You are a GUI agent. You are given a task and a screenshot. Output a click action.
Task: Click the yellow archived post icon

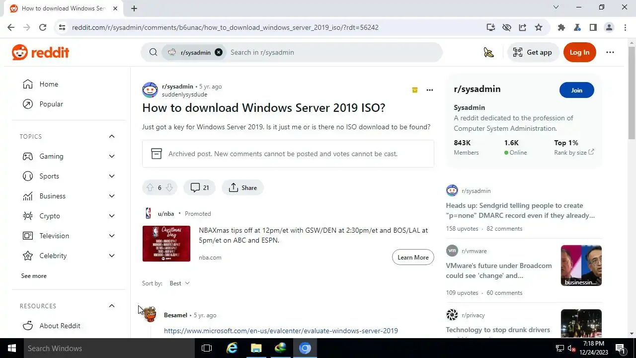pyautogui.click(x=415, y=90)
